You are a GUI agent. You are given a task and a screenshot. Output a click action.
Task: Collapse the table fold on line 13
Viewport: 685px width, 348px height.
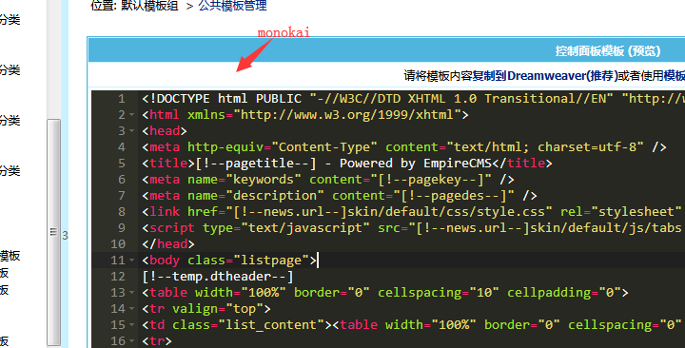pos(132,293)
